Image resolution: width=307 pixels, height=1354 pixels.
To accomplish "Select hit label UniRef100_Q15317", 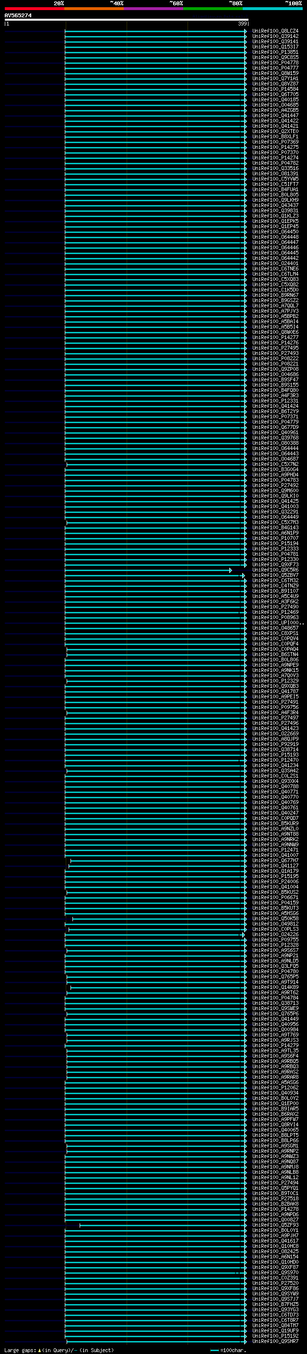I will [x=275, y=47].
